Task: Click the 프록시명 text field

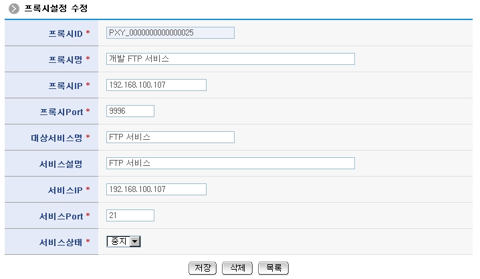Action: [x=230, y=59]
